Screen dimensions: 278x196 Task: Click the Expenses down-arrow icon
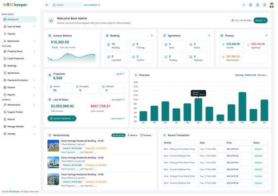[248, 44]
